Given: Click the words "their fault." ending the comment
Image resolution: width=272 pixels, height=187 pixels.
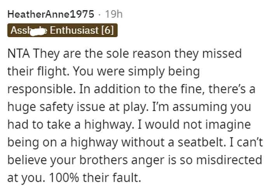Looking at the screenshot, I should point(112,178).
